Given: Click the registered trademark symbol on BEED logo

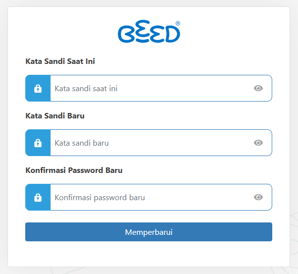Looking at the screenshot, I should pyautogui.click(x=178, y=23).
